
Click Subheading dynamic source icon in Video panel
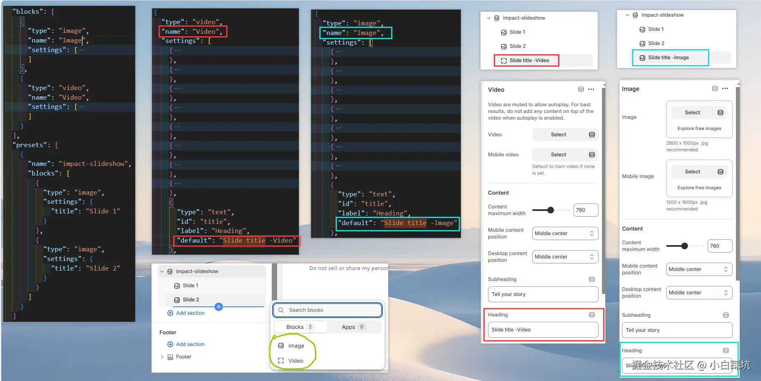[592, 279]
